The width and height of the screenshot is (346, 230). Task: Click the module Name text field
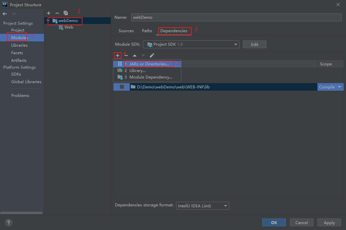(x=236, y=17)
